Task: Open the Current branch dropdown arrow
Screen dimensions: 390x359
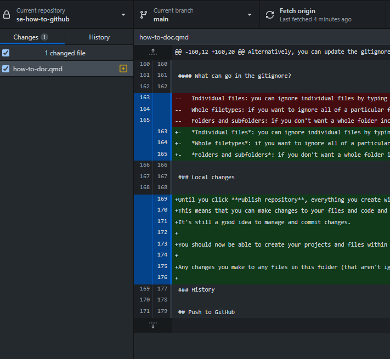Action: click(x=250, y=15)
